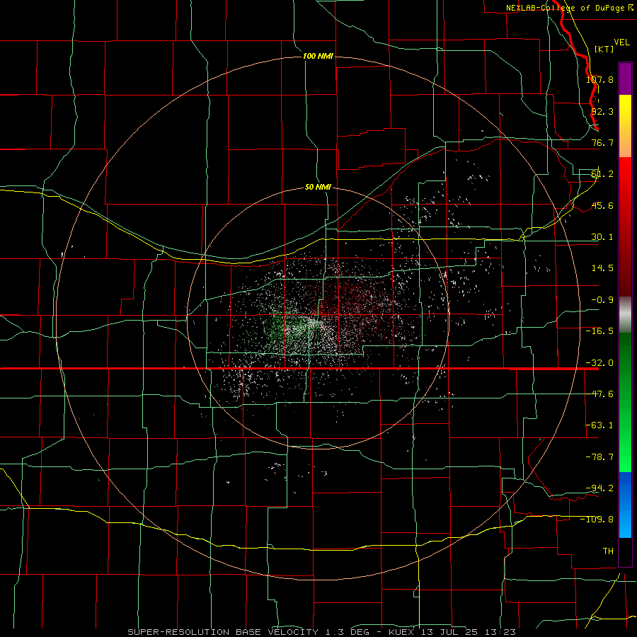Click the 76.7 velocity scale value
The image size is (637, 637).
[602, 142]
